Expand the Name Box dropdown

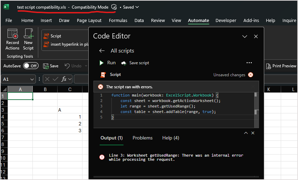coord(32,79)
